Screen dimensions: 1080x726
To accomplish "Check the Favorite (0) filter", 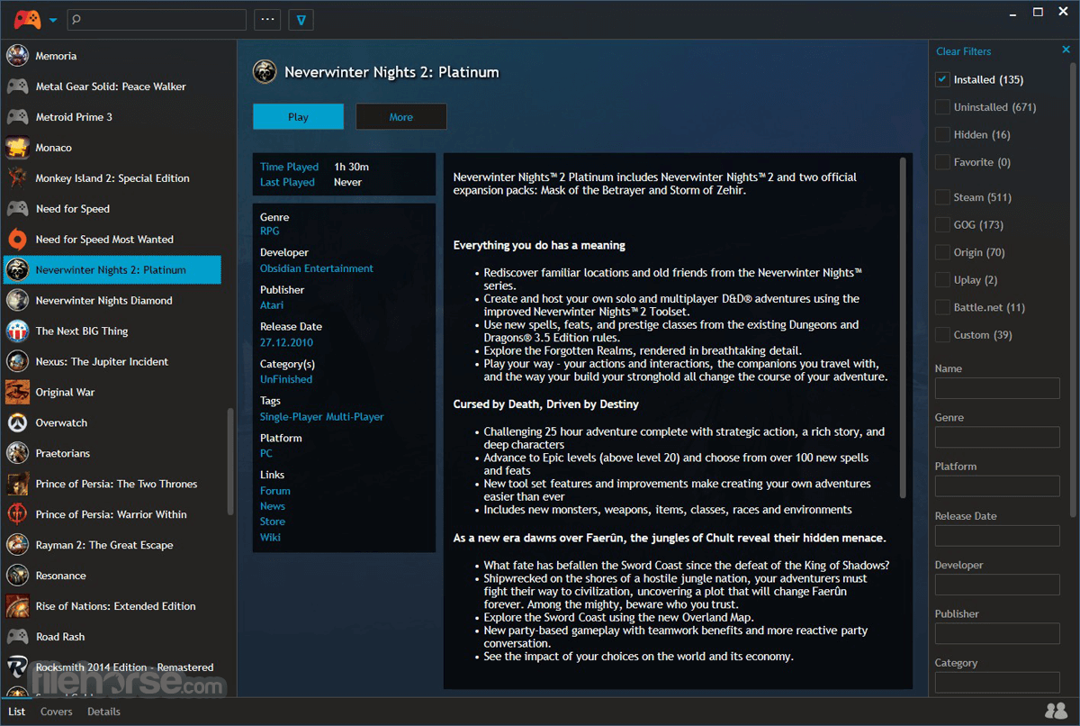I will coord(942,162).
